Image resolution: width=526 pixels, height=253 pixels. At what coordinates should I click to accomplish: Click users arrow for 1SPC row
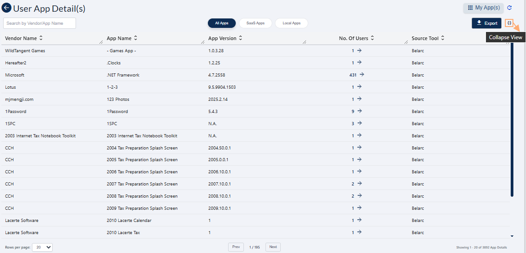pos(359,123)
